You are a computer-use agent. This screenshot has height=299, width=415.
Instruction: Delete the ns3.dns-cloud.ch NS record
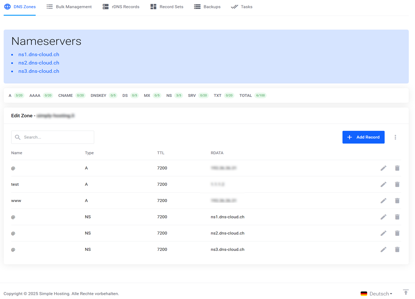click(x=397, y=249)
